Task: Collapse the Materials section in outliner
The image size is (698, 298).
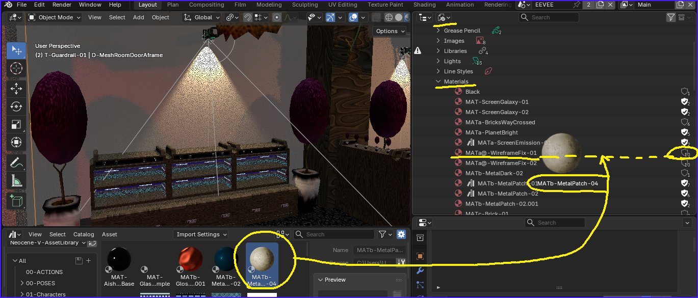Action: [x=438, y=82]
